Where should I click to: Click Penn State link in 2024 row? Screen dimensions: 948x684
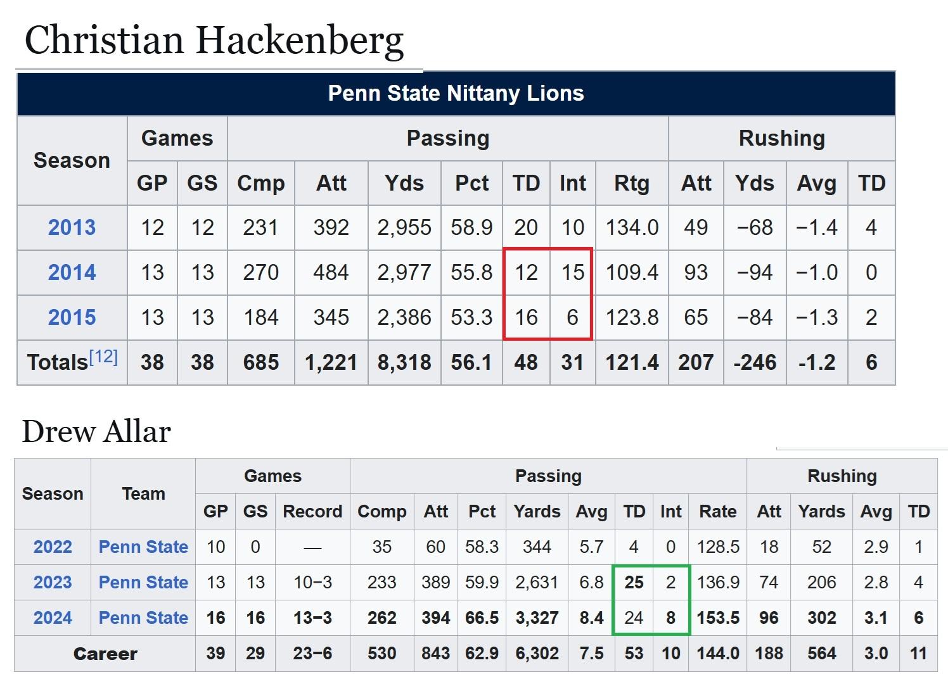click(x=143, y=617)
